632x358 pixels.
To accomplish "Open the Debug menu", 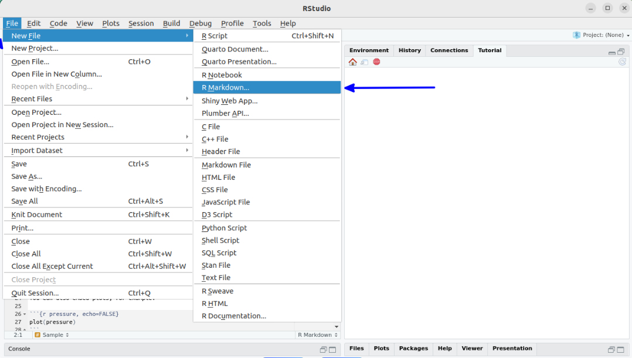I will [201, 23].
